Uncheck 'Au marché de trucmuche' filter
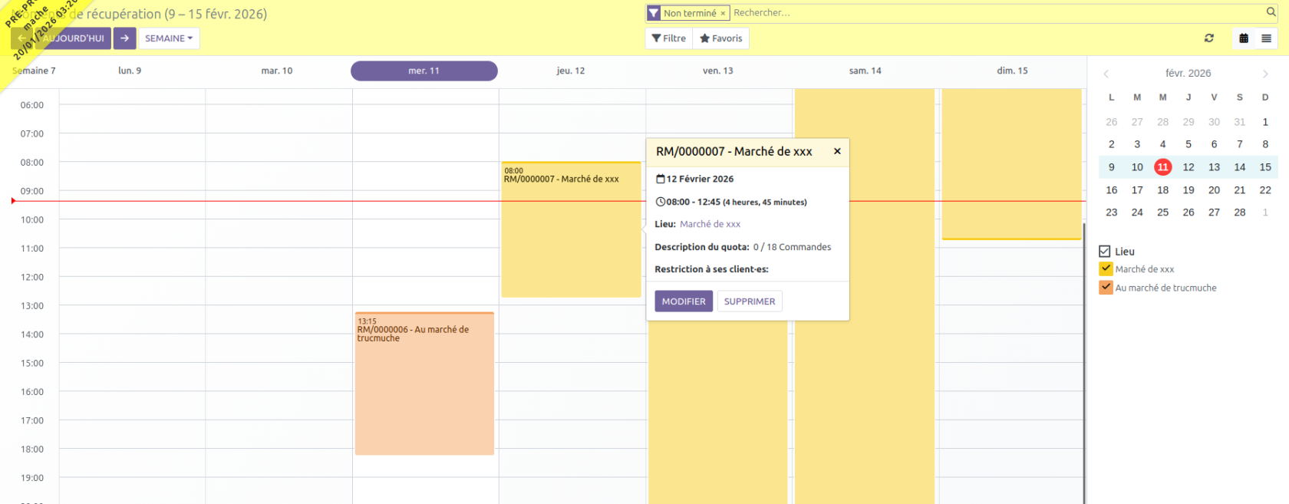 tap(1106, 288)
